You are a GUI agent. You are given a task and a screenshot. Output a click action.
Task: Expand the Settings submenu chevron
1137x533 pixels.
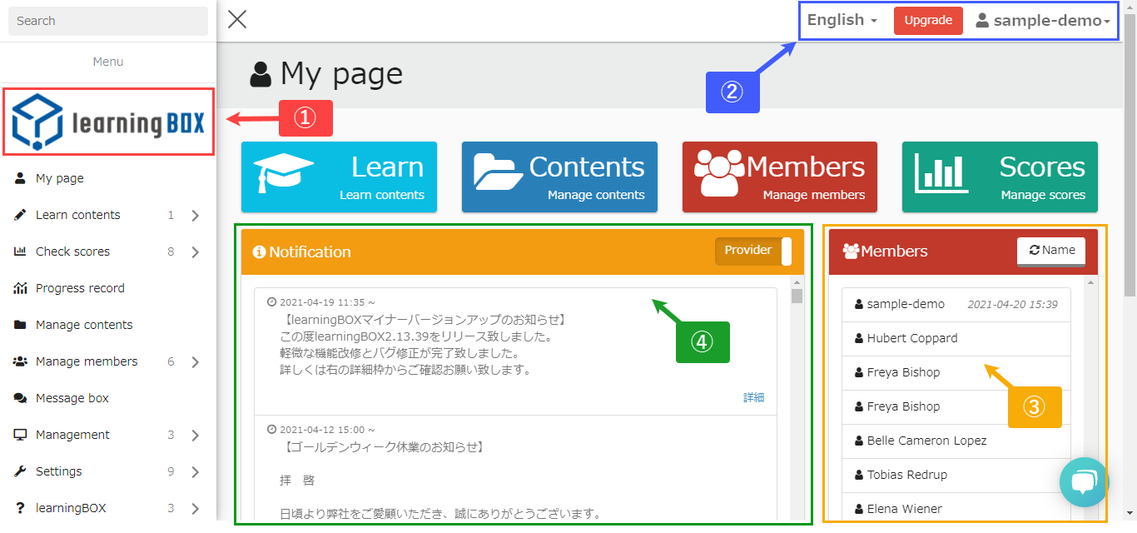click(x=195, y=471)
